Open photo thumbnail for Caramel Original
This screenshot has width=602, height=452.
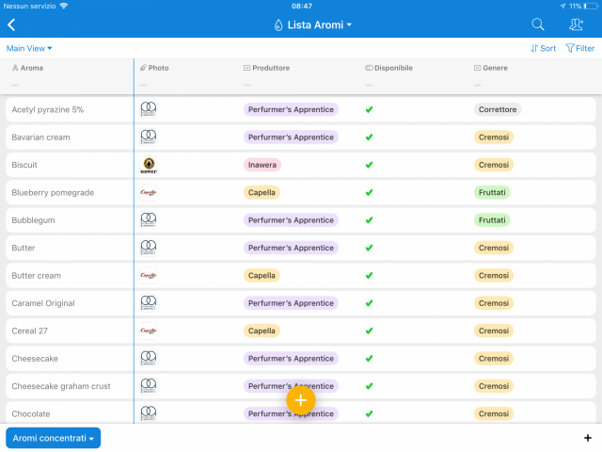149,303
